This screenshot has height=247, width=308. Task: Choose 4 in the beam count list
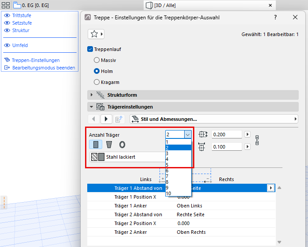[178, 159]
